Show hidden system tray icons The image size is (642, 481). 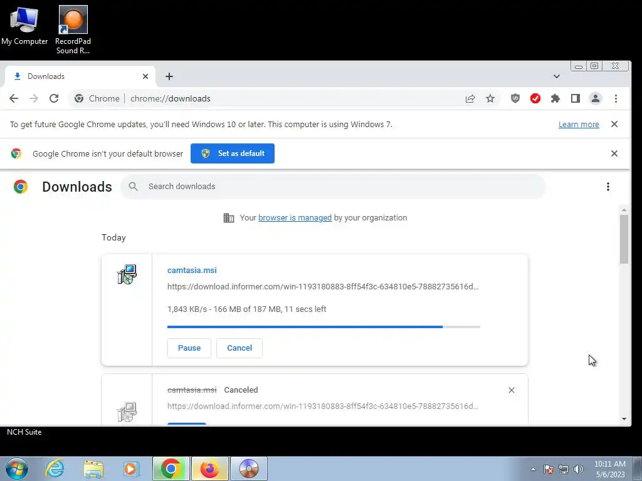[533, 469]
